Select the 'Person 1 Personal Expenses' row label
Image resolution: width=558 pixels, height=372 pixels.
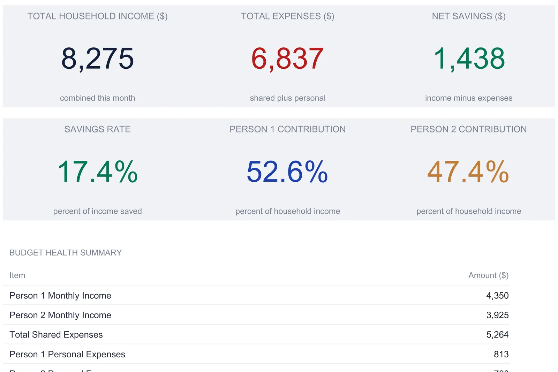click(x=67, y=354)
